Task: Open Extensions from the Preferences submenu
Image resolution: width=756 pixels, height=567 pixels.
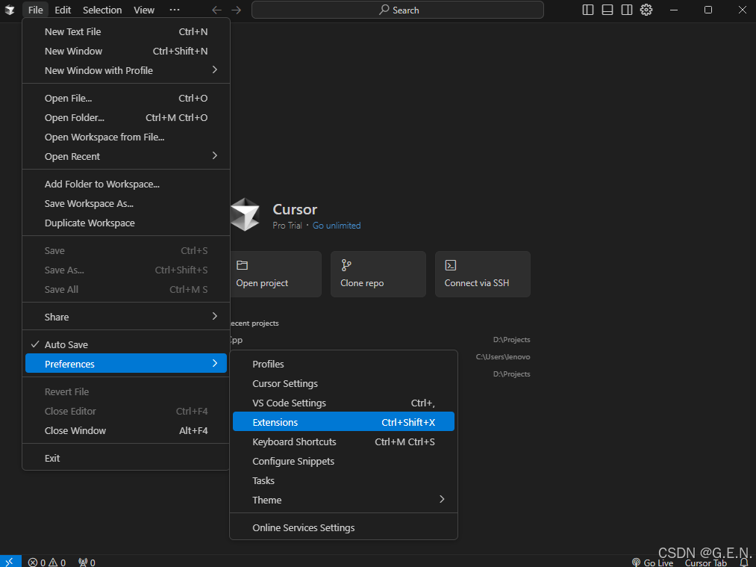Action: tap(343, 421)
